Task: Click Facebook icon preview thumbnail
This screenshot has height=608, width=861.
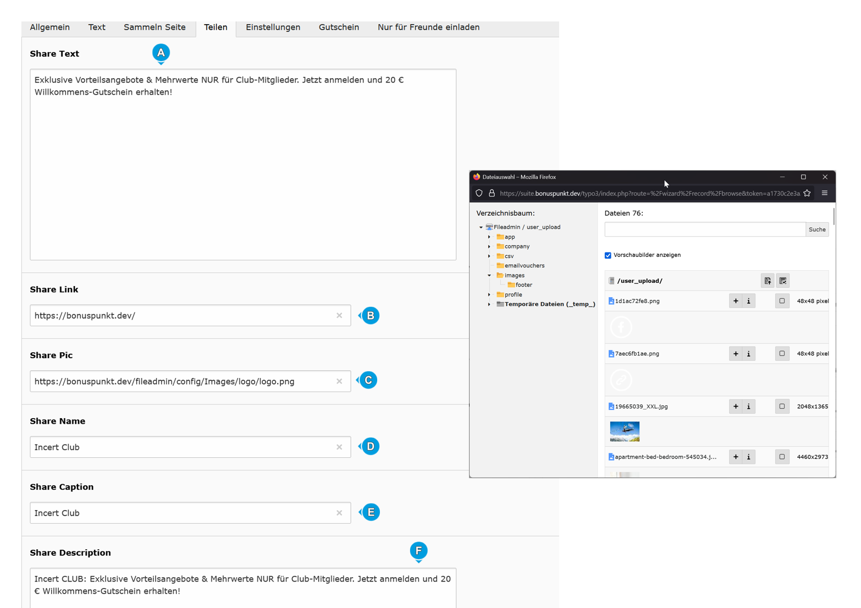Action: pos(621,327)
